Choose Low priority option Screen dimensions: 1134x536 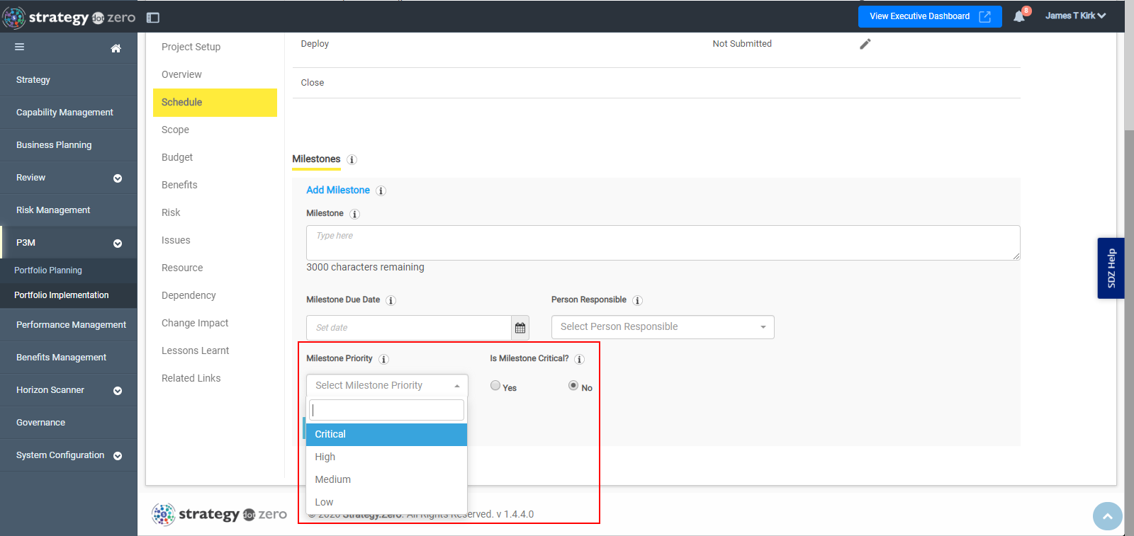[x=386, y=503]
